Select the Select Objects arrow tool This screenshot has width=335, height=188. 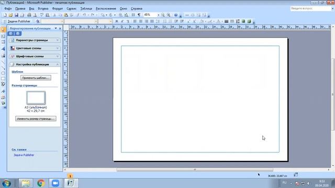[x=3, y=30]
